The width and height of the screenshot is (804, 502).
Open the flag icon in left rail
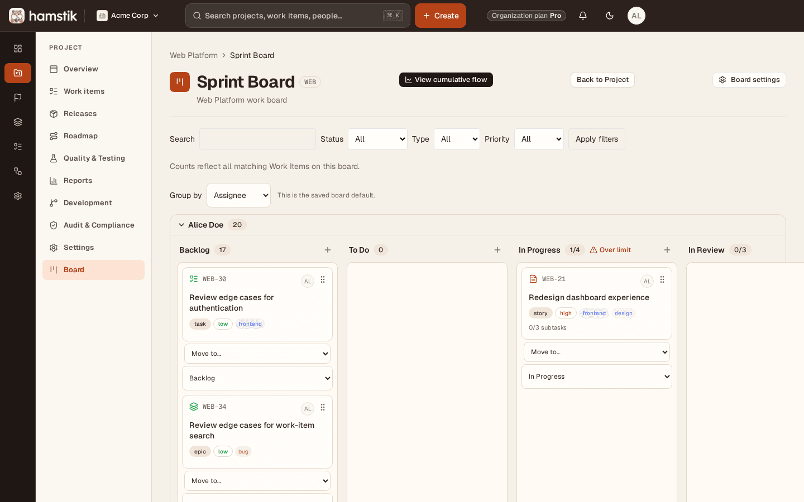click(18, 98)
